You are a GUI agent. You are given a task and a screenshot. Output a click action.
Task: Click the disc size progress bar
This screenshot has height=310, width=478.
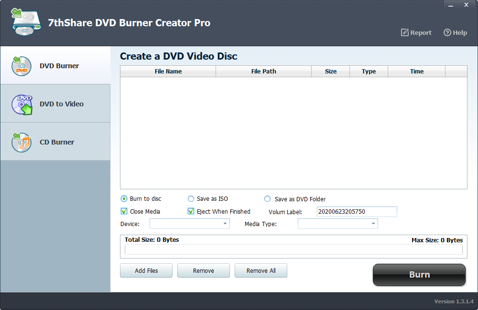293,249
